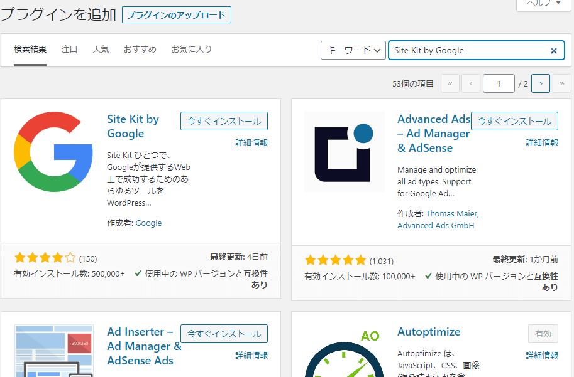Open the Advanced Ads GmbH author link
Image resolution: width=574 pixels, height=377 pixels.
(436, 225)
